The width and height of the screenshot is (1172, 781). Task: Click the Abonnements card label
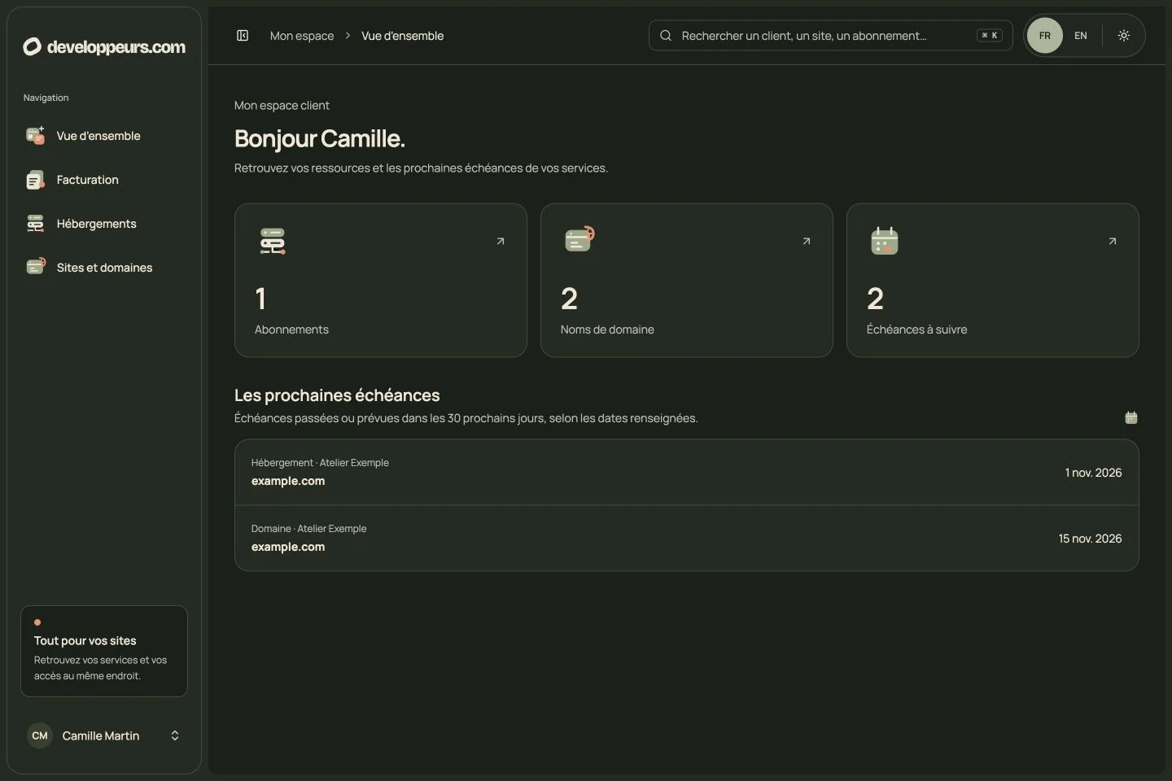(x=291, y=329)
